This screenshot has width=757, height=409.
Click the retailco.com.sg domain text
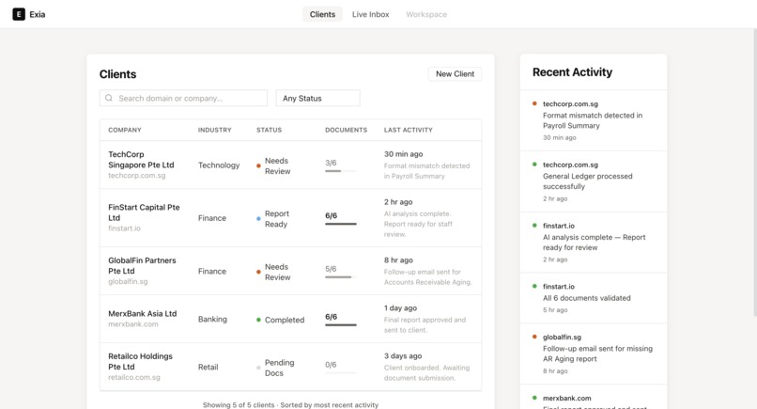pos(134,377)
